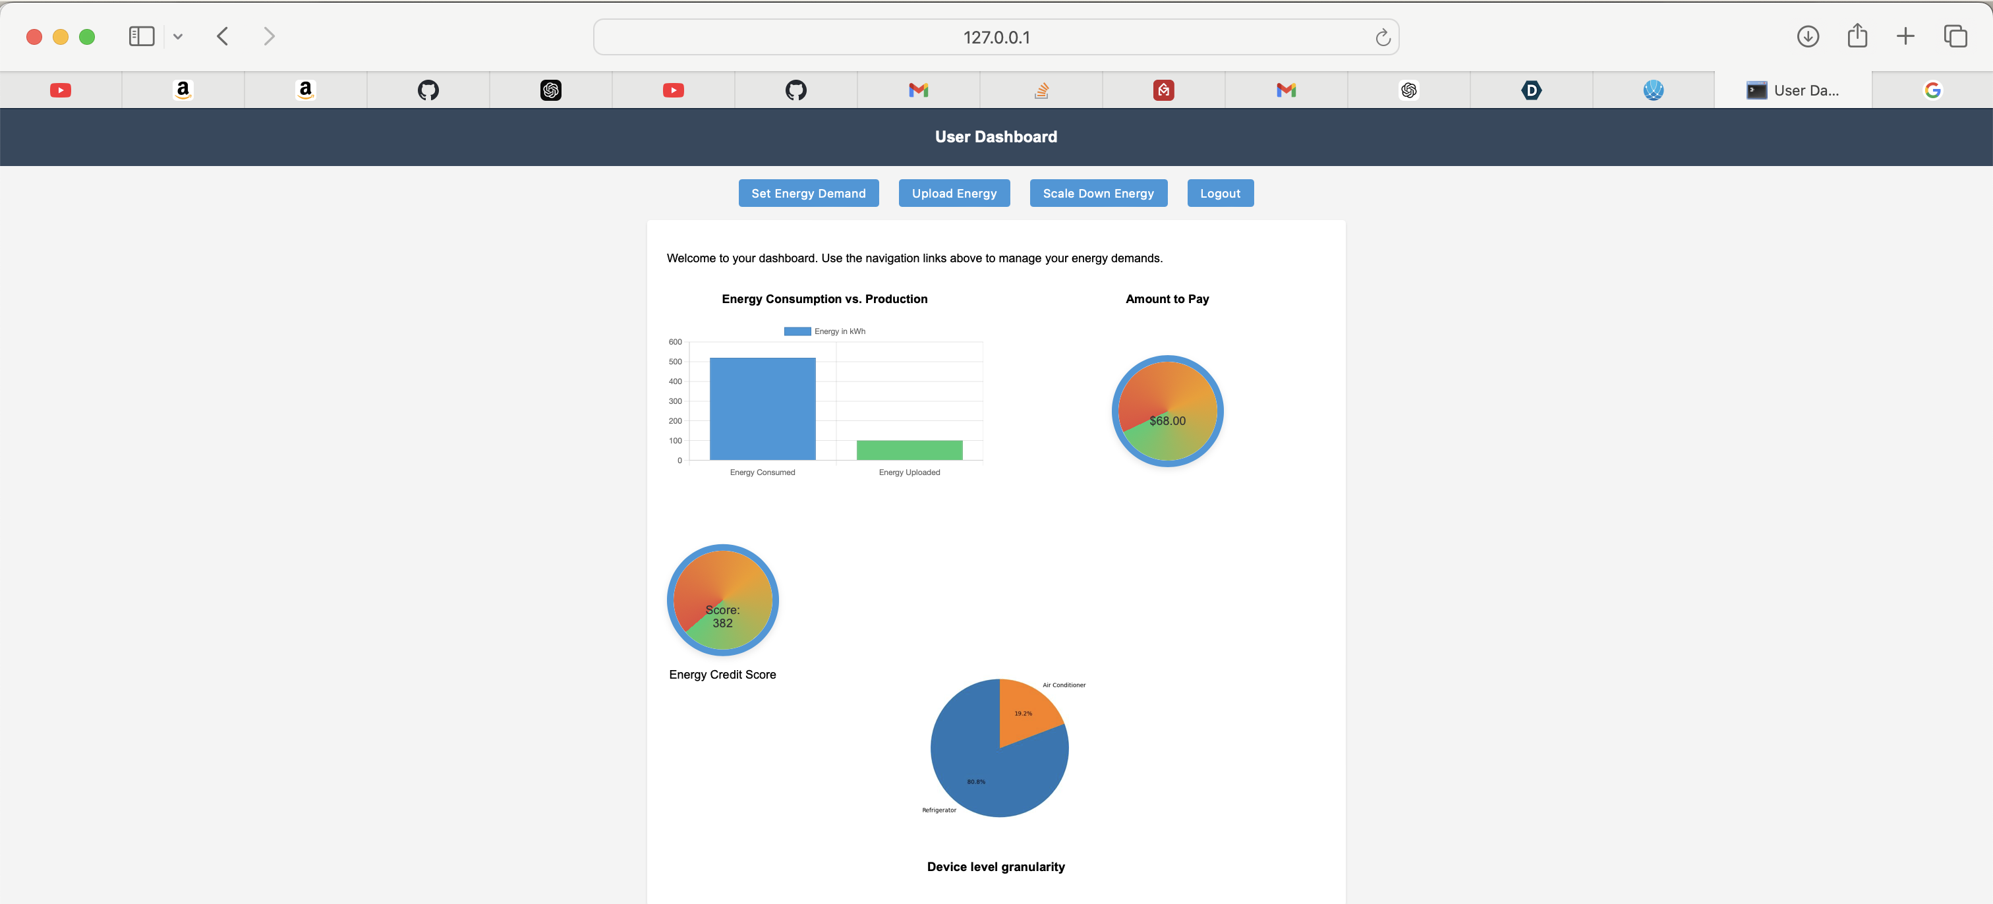1993x904 pixels.
Task: Click the Safari sidebar toggle icon
Action: 142,36
